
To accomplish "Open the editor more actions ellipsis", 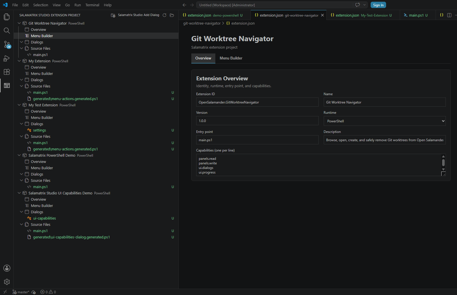I will pos(456,15).
